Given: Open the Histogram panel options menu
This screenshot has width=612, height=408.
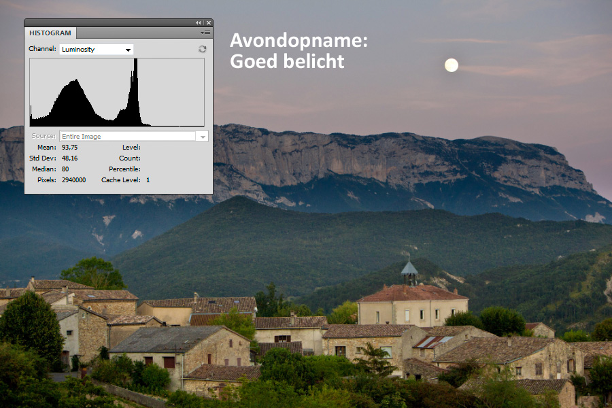Looking at the screenshot, I should [x=206, y=33].
